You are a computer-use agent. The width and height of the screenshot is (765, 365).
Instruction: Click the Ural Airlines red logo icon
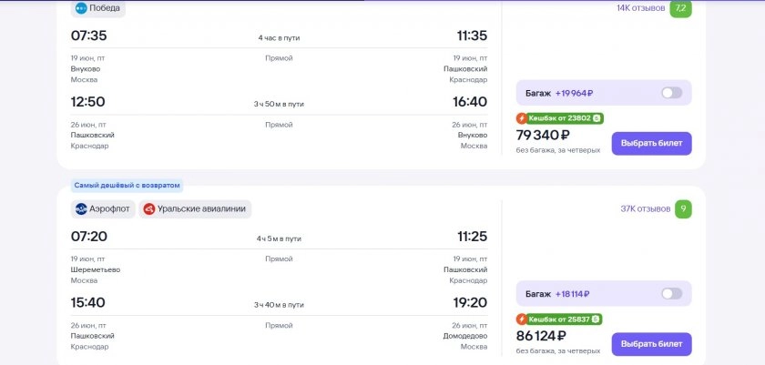149,209
